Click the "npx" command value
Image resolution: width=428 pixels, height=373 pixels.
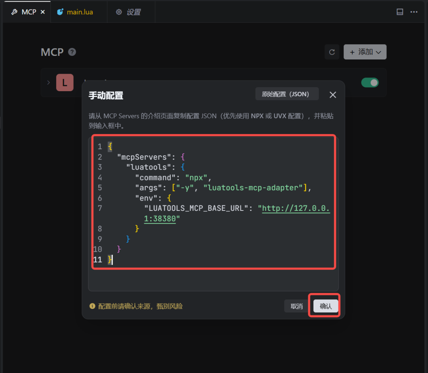[x=196, y=178]
